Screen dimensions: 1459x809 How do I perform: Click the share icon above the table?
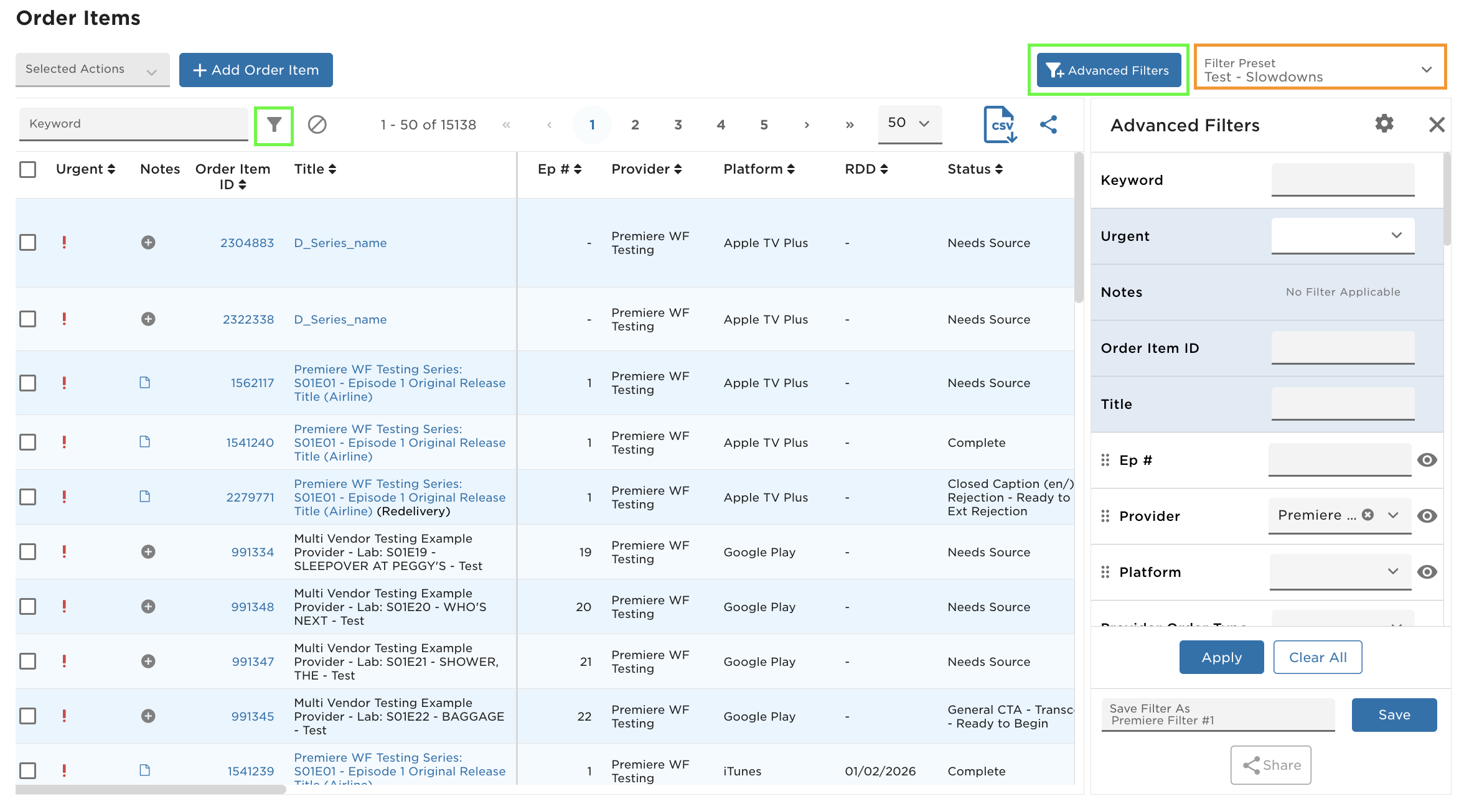click(1049, 124)
